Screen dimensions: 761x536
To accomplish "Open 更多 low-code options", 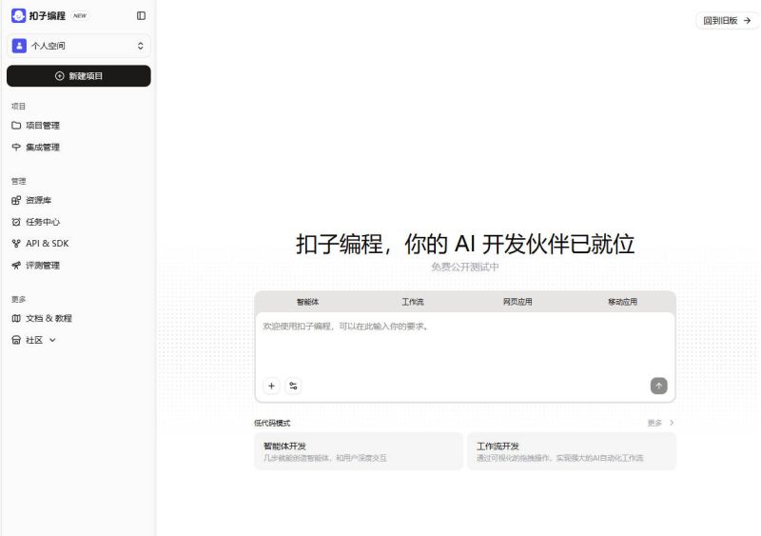I will tap(660, 423).
